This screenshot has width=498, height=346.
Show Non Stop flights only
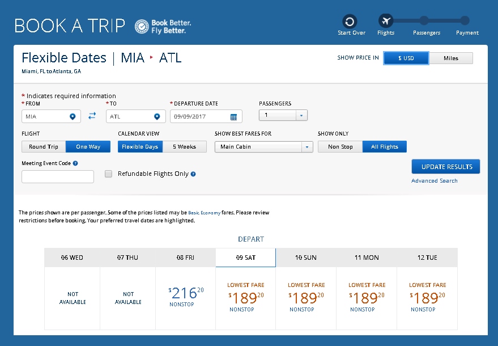[340, 146]
